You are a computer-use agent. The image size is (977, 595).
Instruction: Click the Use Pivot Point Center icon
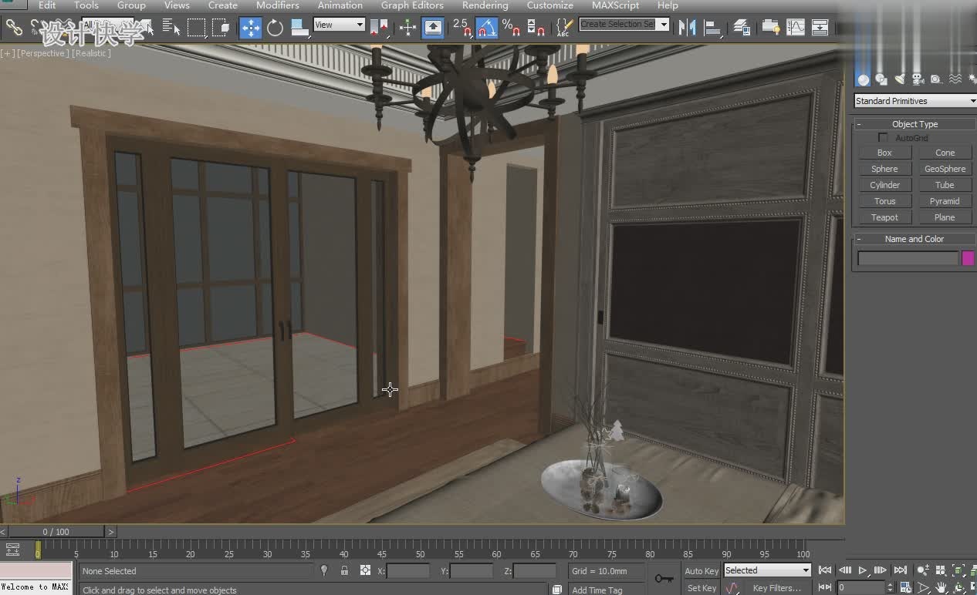[379, 29]
